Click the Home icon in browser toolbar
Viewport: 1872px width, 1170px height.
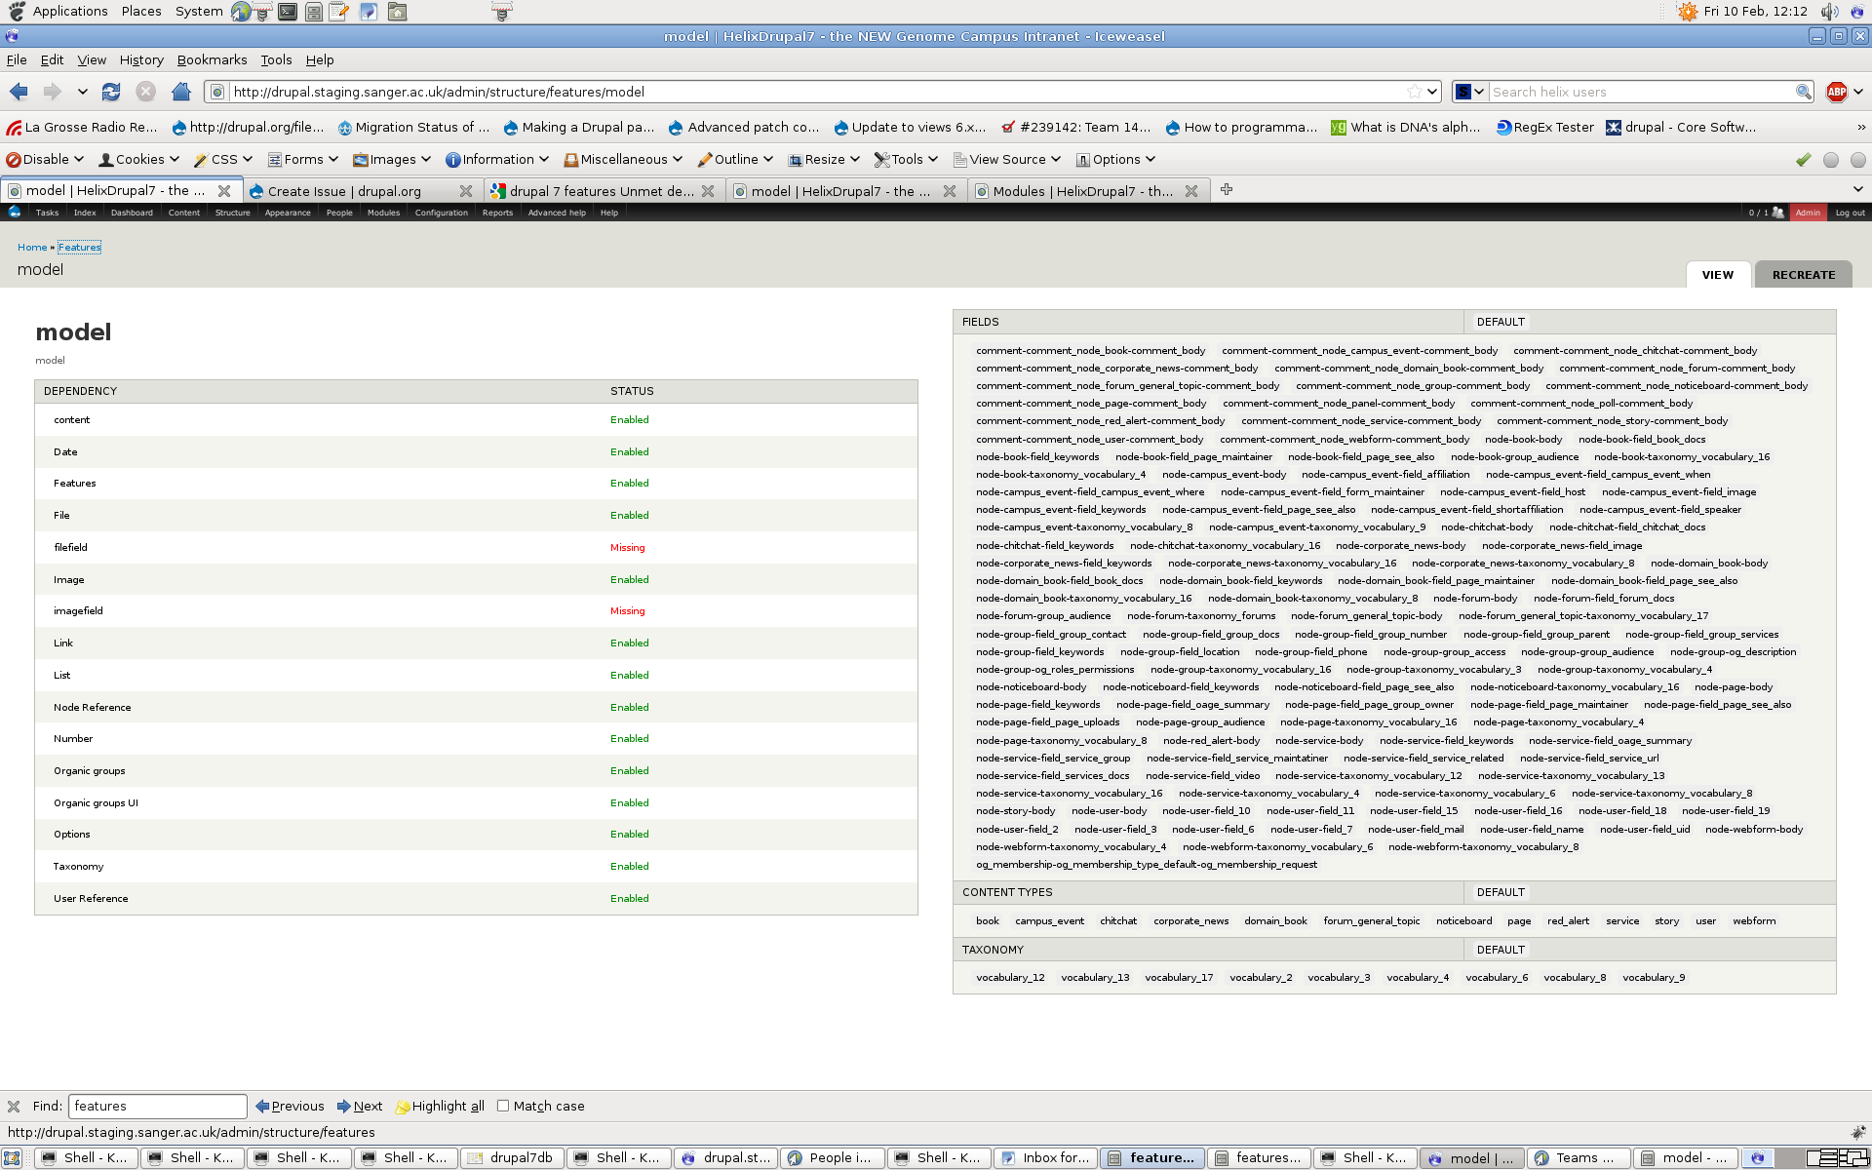click(181, 91)
